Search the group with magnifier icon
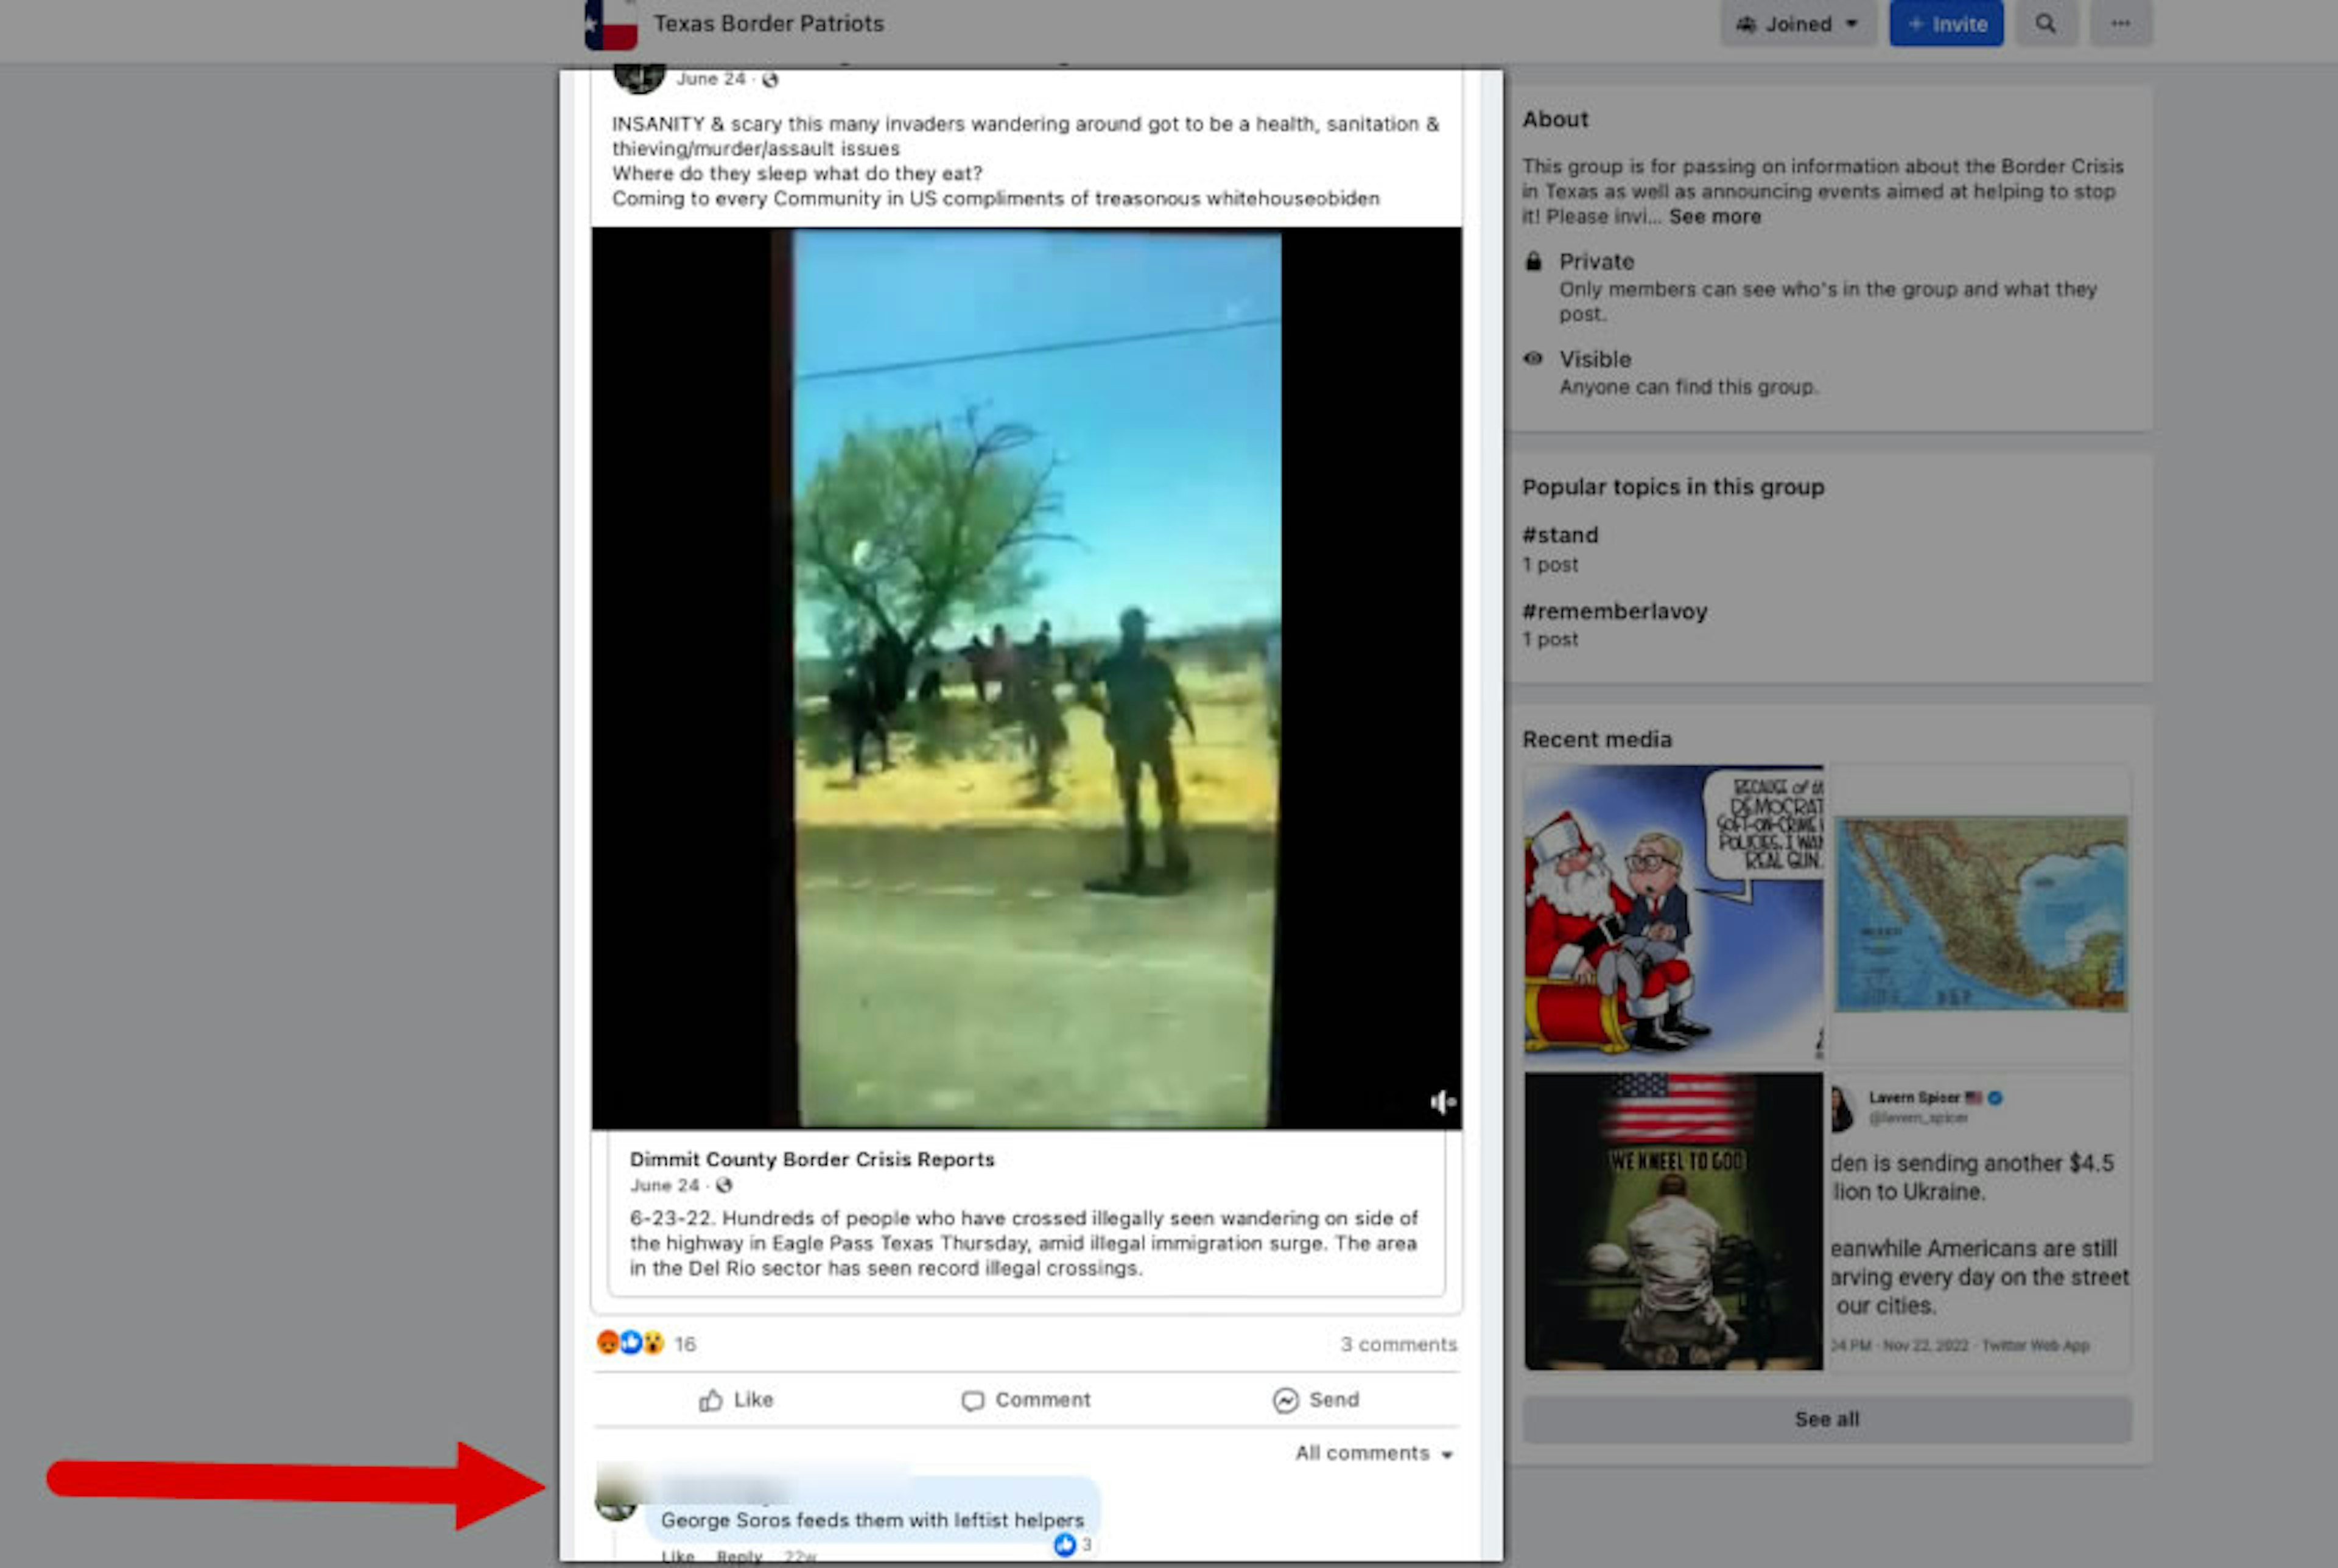Image resolution: width=2338 pixels, height=1568 pixels. [2046, 23]
